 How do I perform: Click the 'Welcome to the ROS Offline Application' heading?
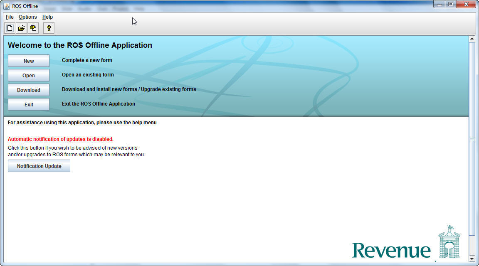point(80,45)
